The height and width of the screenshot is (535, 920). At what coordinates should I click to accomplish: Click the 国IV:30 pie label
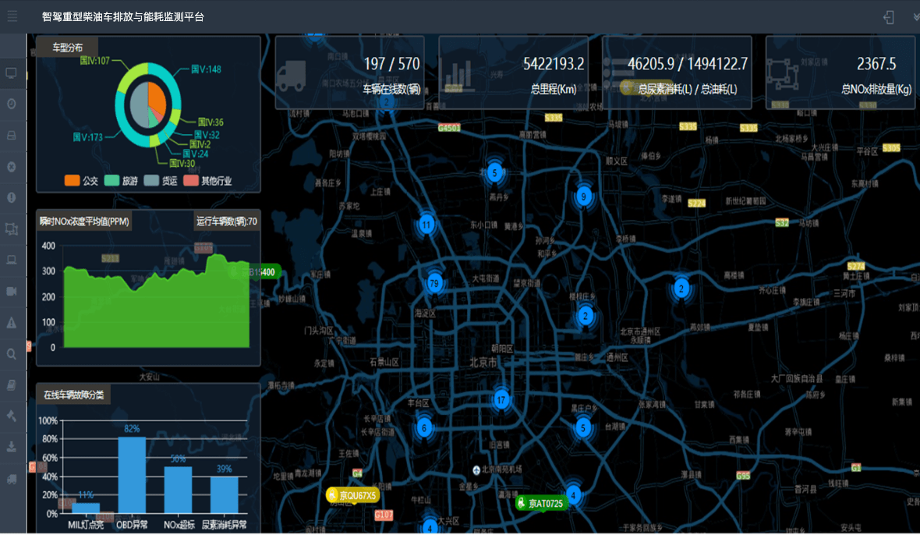tap(182, 164)
